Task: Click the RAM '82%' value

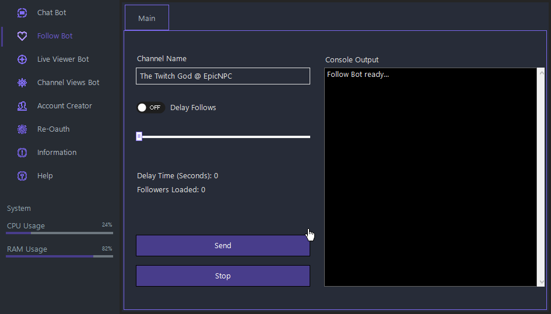Action: point(107,249)
